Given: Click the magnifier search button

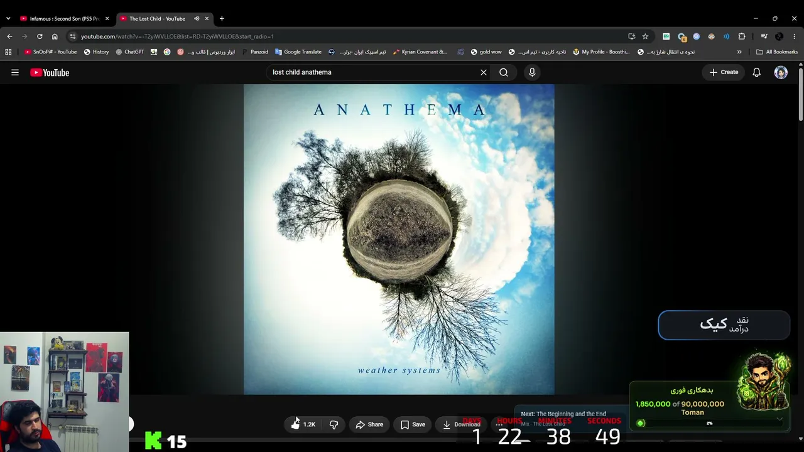Looking at the screenshot, I should tap(504, 72).
